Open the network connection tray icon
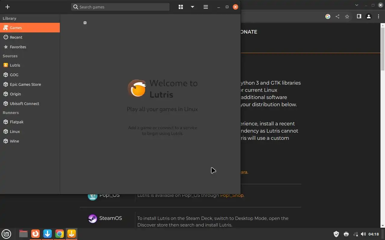 coord(356,234)
